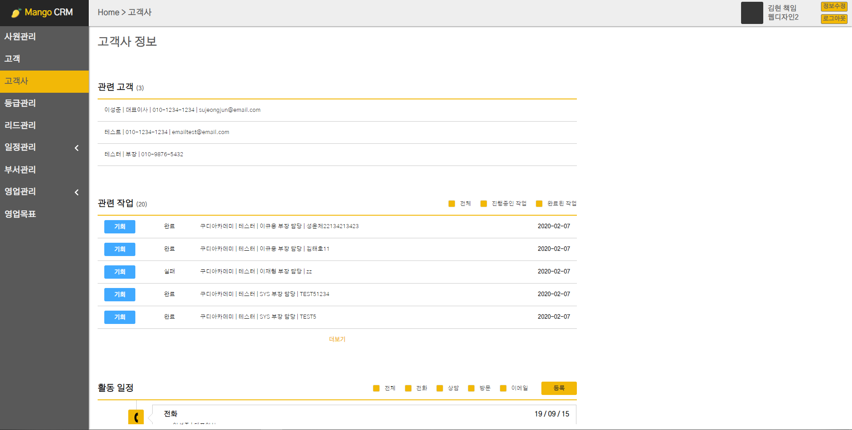Expand the 일정관리 sidebar section

(44, 147)
